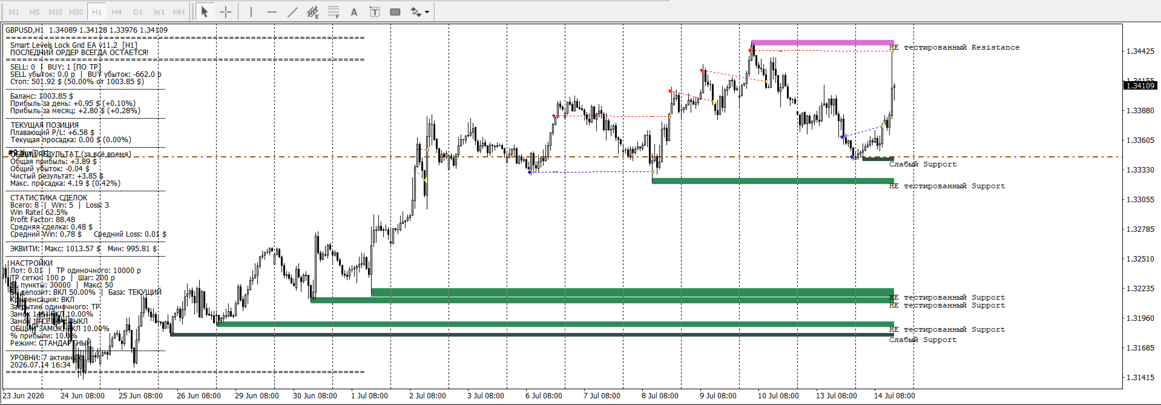Choose the horizontal line drawing tool
1161x405 pixels.
[x=272, y=12]
